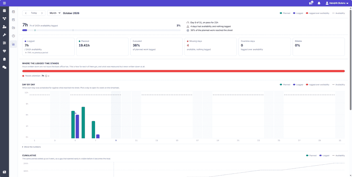Toggle Logged in the Day by Day legend
Screen dimensions: 352x177
tap(298, 84)
